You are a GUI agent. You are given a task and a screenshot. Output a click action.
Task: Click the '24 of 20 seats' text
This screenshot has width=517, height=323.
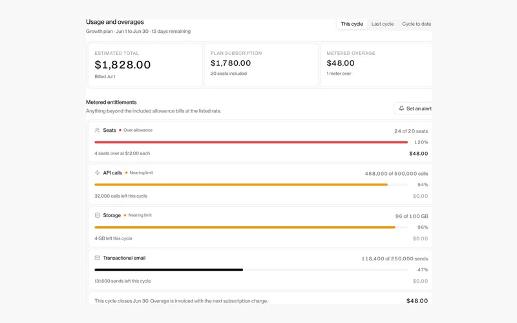[411, 131]
